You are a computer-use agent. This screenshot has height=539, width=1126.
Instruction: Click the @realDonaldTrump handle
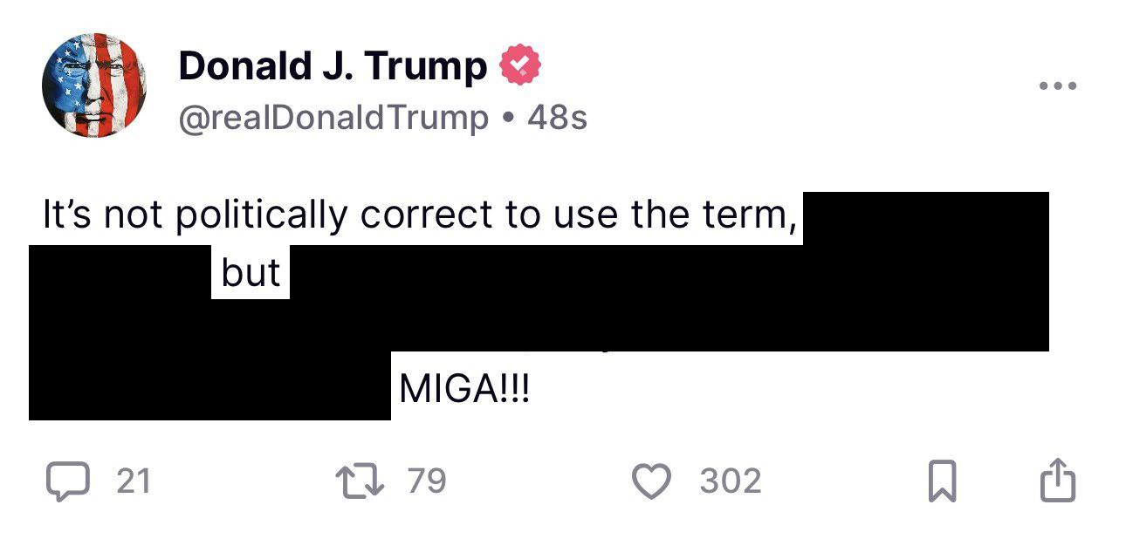pos(333,117)
